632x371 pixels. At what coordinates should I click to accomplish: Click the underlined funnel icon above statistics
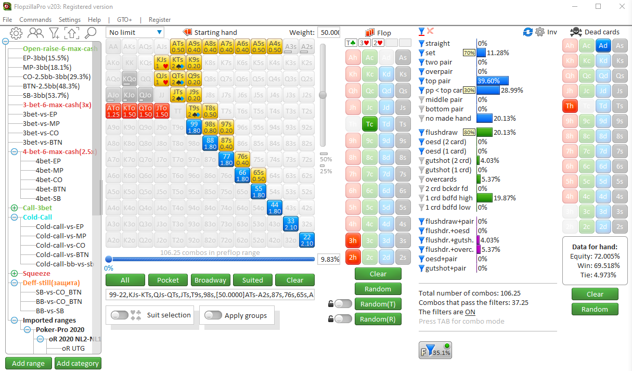pyautogui.click(x=422, y=31)
